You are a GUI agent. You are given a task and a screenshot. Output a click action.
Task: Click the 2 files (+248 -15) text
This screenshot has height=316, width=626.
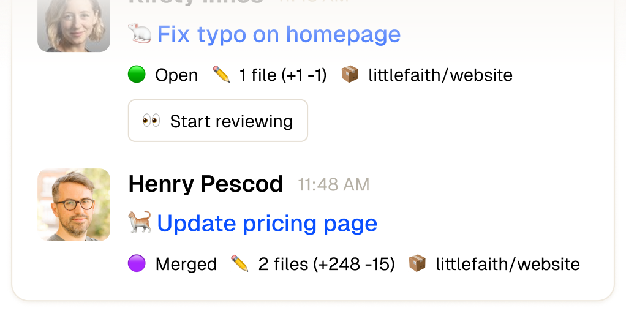point(326,265)
